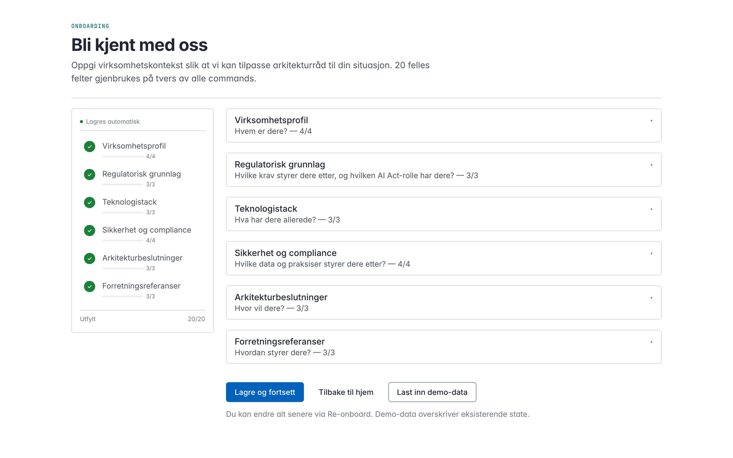The height and width of the screenshot is (458, 733).
Task: Expand the Regulatorisk grunnlag section arrow
Action: (651, 165)
